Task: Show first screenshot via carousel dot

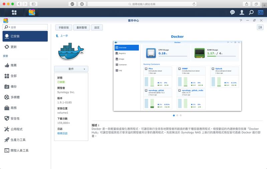Action: pos(174,115)
